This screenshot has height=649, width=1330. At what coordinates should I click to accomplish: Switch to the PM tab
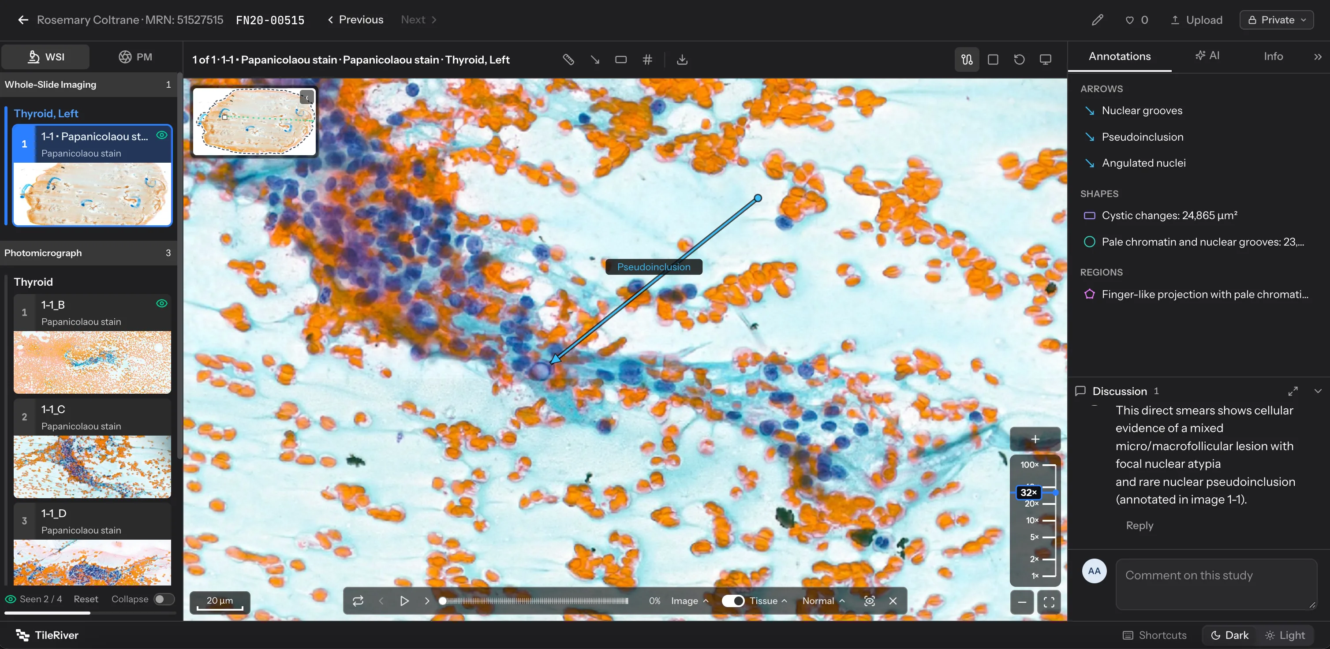136,57
